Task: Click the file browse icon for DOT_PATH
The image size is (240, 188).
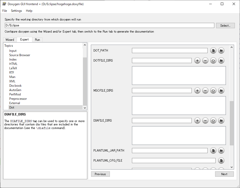Action: click(x=213, y=51)
